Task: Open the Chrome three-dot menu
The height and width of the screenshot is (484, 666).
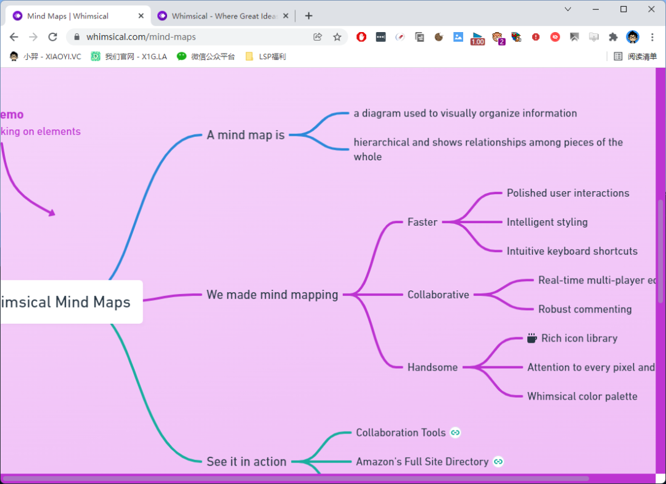Action: (x=652, y=37)
